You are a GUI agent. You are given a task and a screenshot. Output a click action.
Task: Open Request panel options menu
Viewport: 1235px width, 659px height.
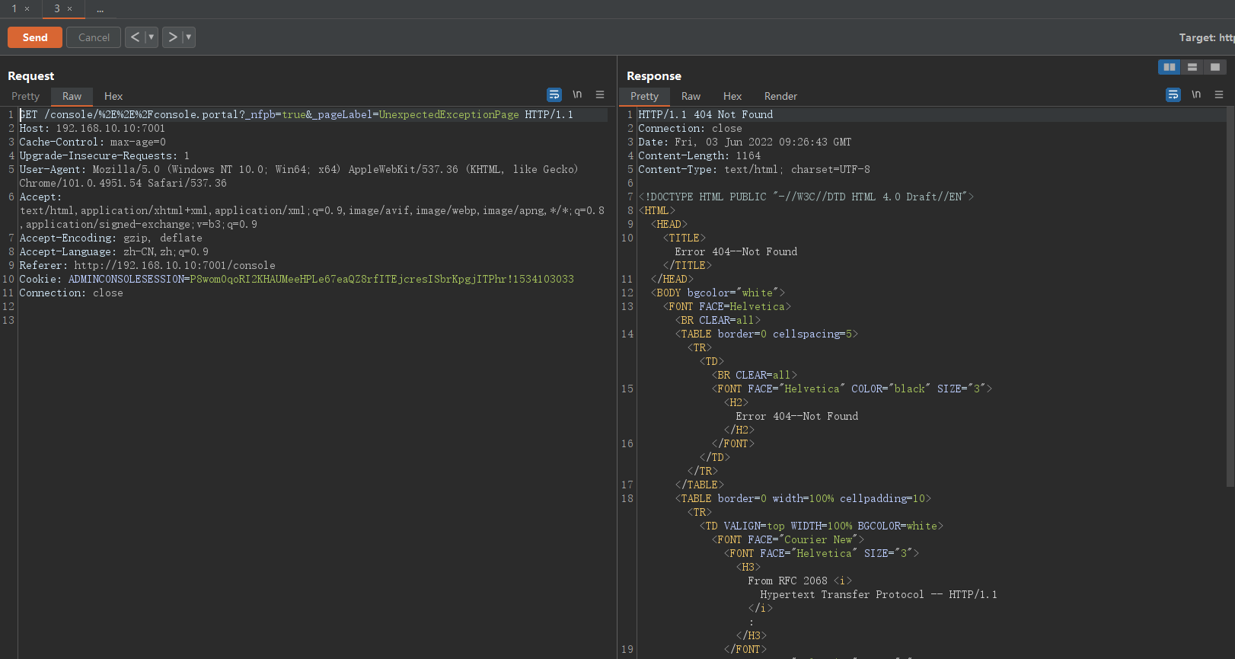pyautogui.click(x=600, y=94)
